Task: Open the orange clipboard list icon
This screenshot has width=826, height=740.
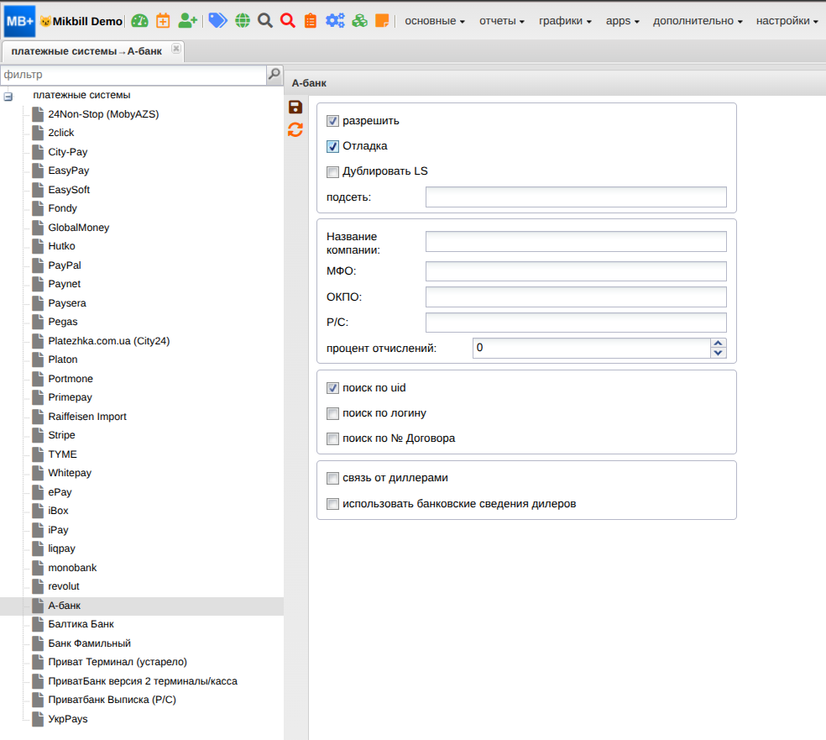Action: click(311, 21)
